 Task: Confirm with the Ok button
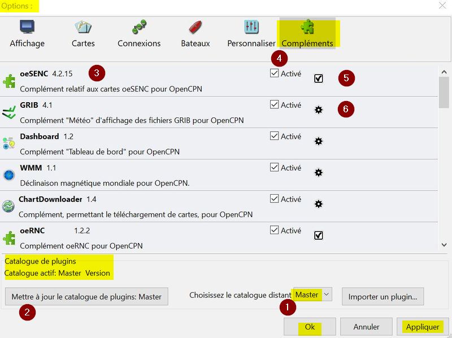[310, 327]
